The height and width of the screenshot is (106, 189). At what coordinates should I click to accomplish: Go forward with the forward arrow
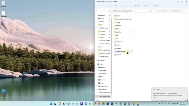[100, 11]
